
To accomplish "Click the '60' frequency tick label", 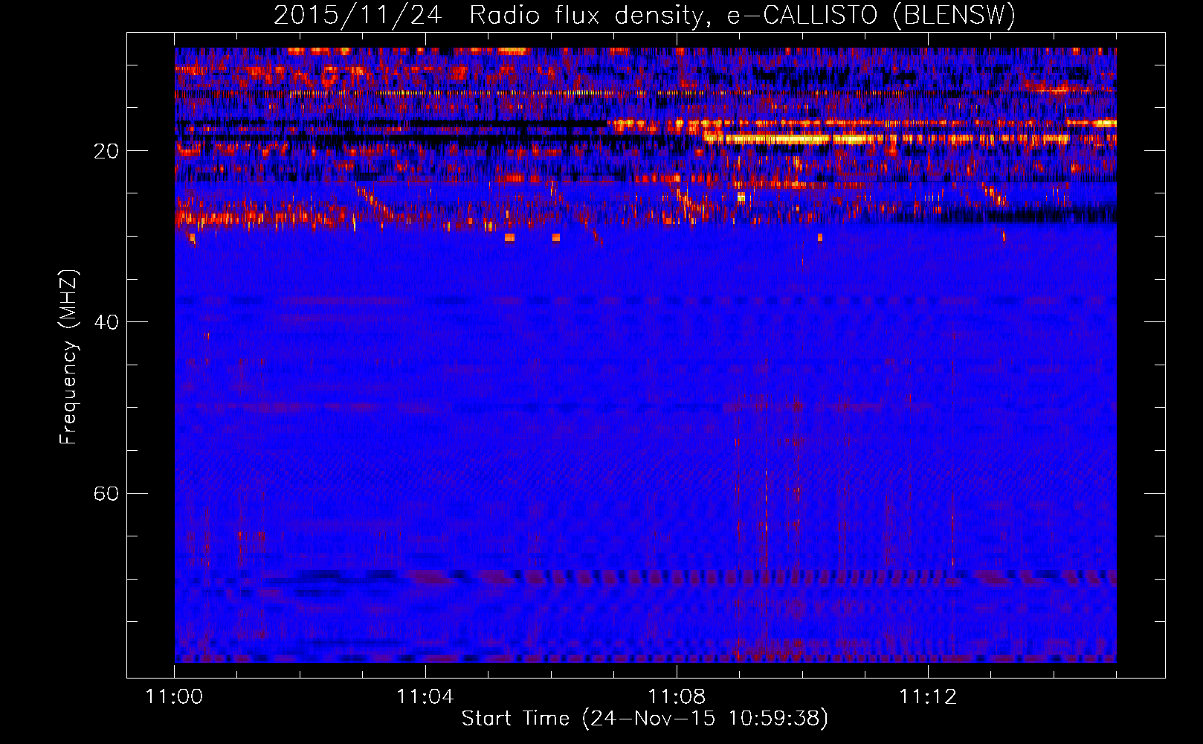I will click(x=106, y=494).
